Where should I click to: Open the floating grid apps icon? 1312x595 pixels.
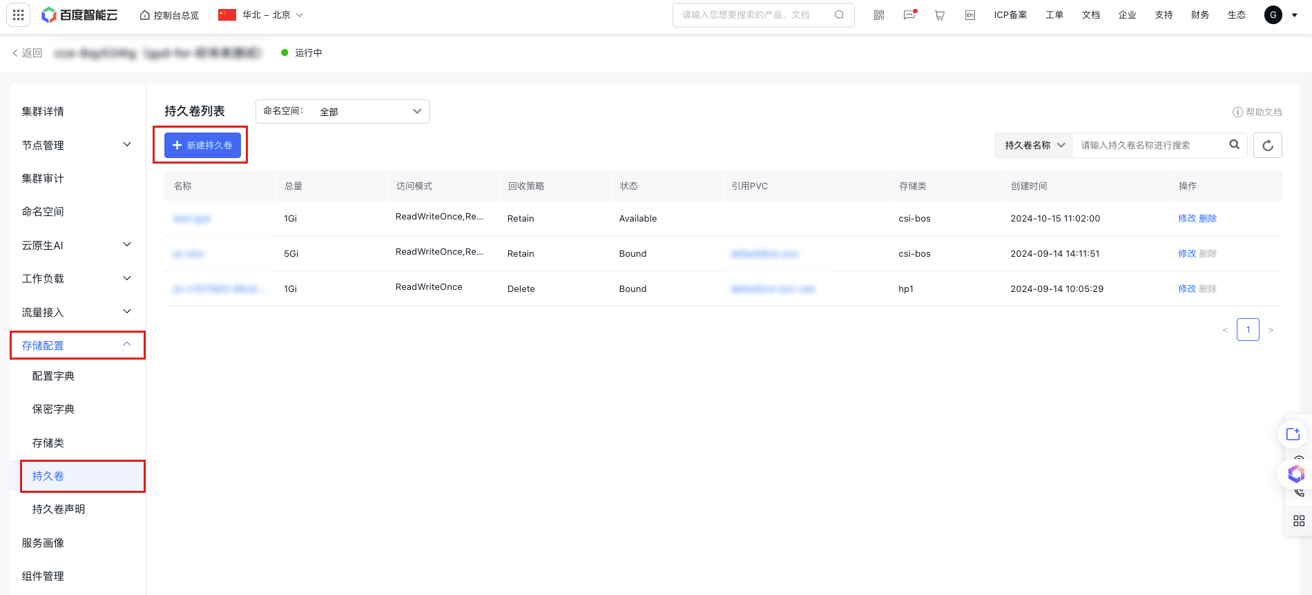(x=1299, y=520)
